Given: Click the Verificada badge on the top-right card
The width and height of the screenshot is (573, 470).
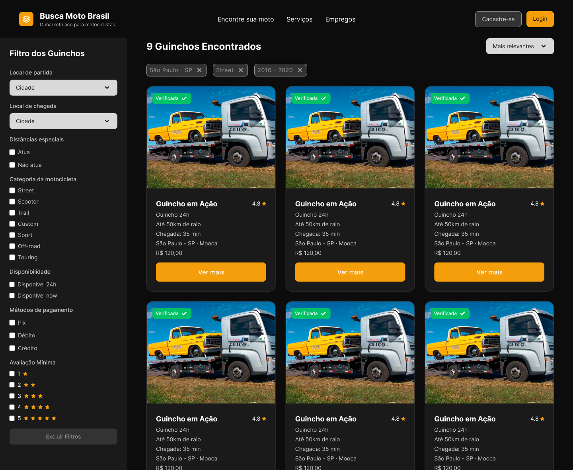Looking at the screenshot, I should click(x=450, y=98).
